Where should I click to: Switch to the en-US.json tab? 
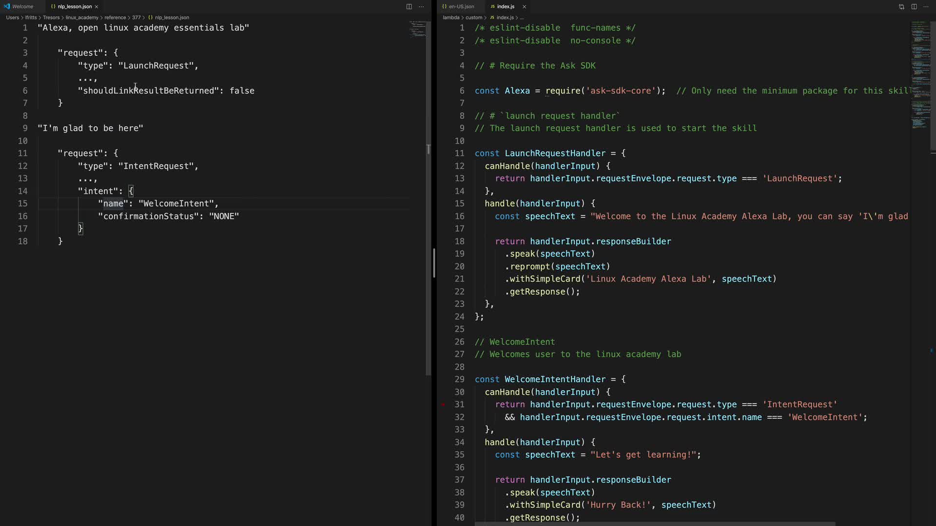click(461, 6)
